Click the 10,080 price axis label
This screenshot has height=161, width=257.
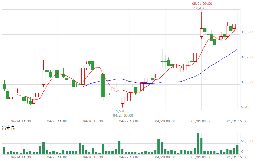(x=247, y=82)
